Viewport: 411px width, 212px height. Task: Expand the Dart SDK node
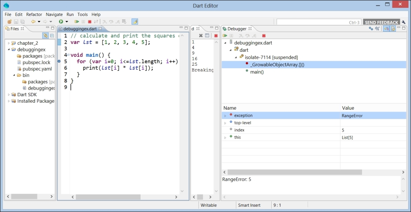coord(9,94)
